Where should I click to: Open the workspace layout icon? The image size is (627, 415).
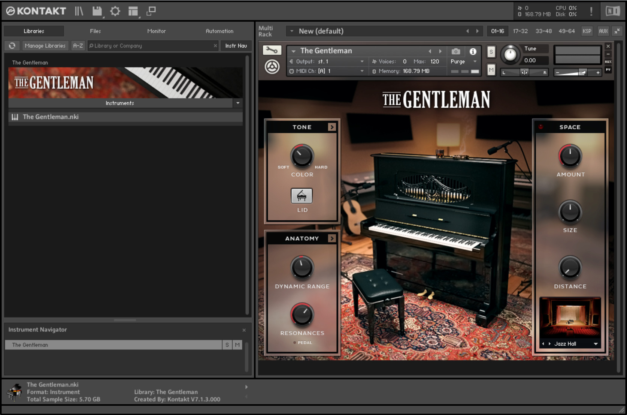click(133, 11)
